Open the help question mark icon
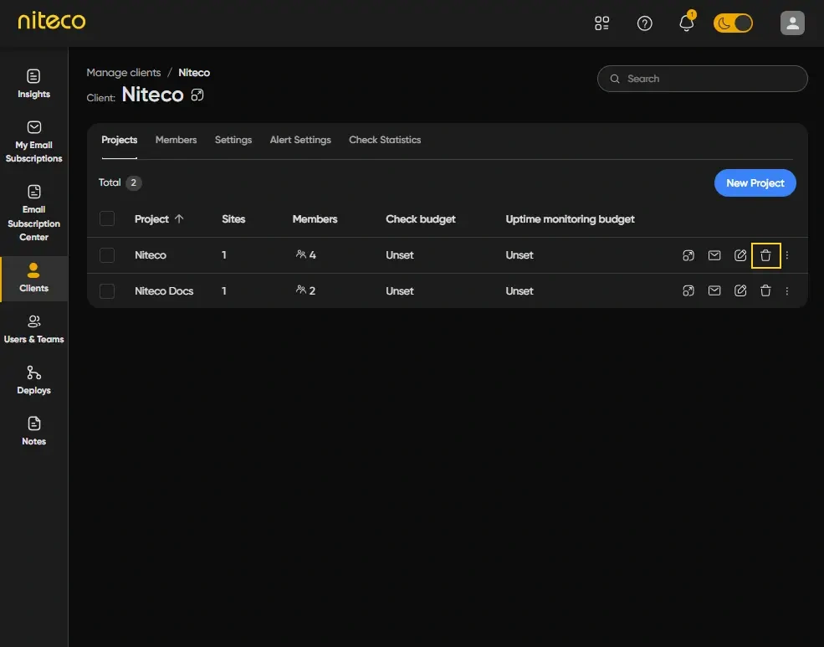Image resolution: width=824 pixels, height=647 pixels. point(644,23)
